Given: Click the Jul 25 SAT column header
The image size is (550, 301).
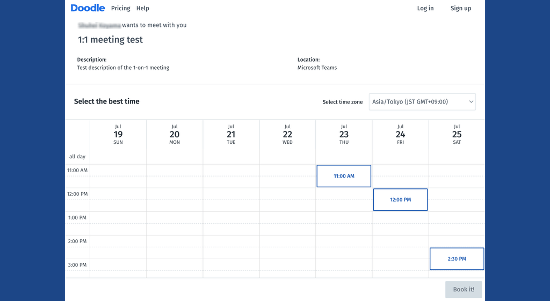Looking at the screenshot, I should (x=457, y=134).
